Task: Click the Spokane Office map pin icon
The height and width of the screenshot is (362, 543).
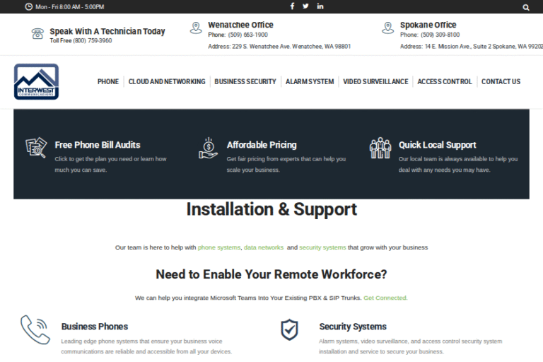Action: click(387, 28)
